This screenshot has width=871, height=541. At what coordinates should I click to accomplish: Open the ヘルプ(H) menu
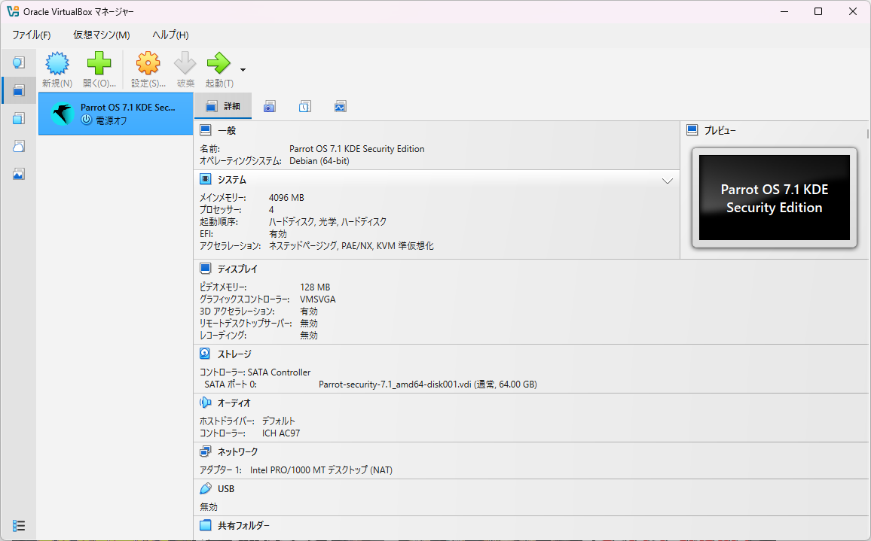pyautogui.click(x=170, y=35)
